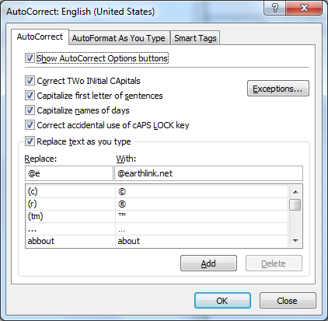Click list scrollbar up arrow

(295, 192)
